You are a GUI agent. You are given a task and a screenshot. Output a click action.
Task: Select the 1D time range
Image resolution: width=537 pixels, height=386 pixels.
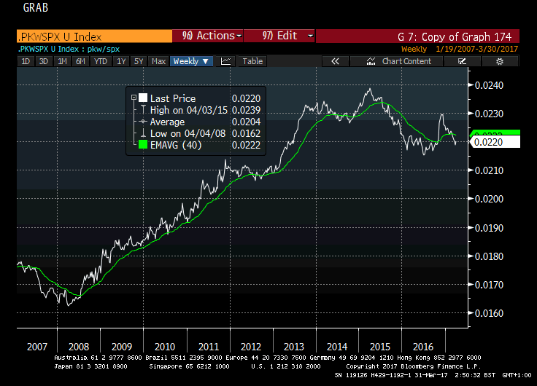26,62
